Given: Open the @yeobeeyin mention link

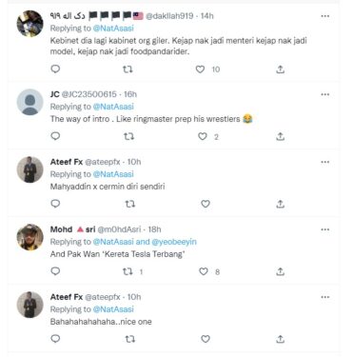Looking at the screenshot, I should tap(174, 242).
